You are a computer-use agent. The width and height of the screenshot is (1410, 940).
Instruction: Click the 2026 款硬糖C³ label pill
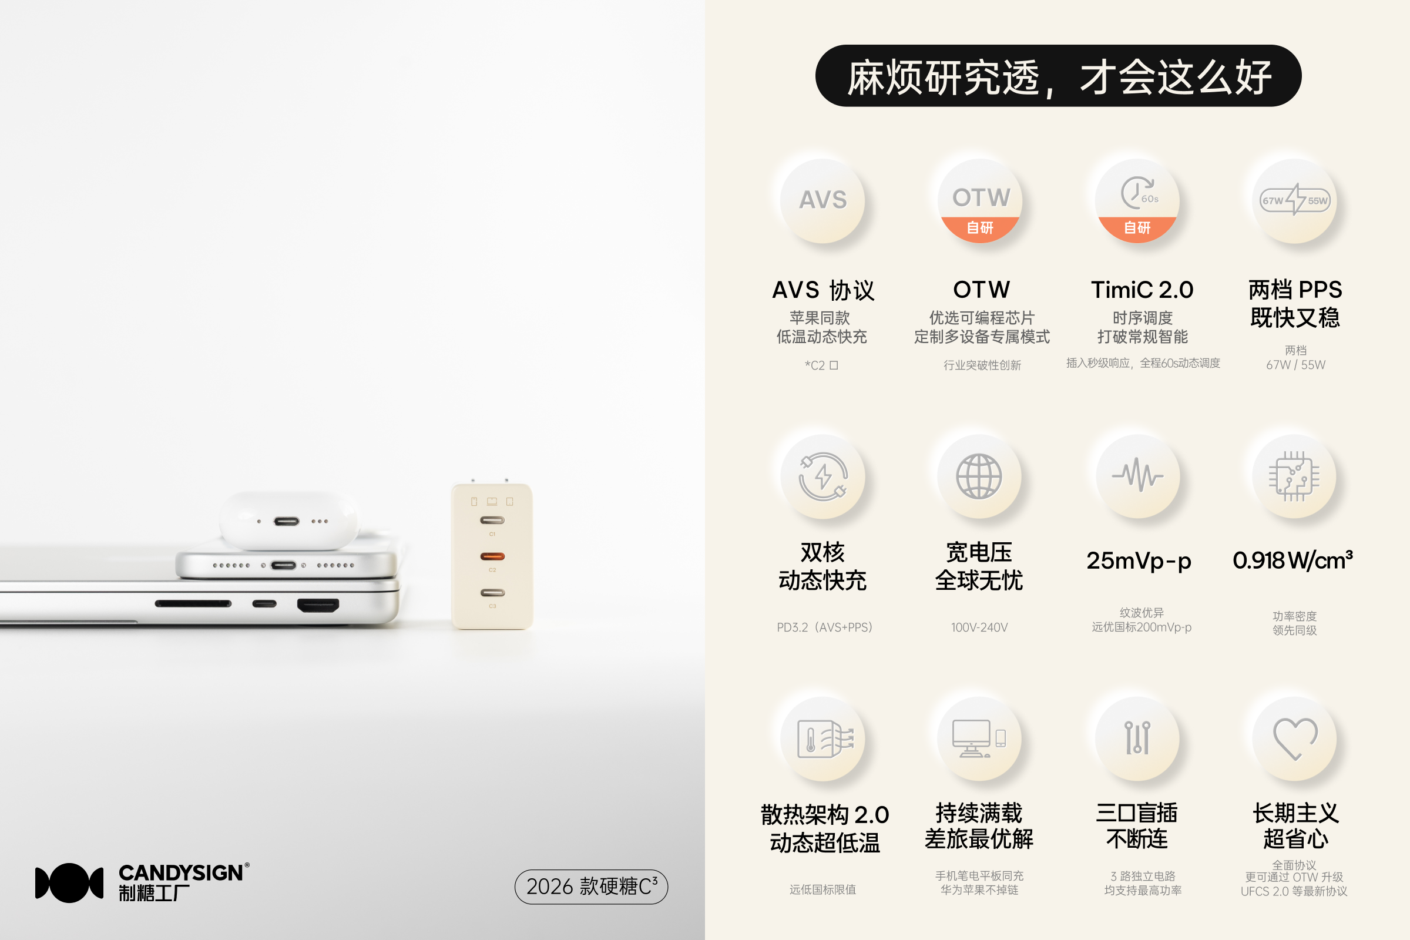click(591, 887)
